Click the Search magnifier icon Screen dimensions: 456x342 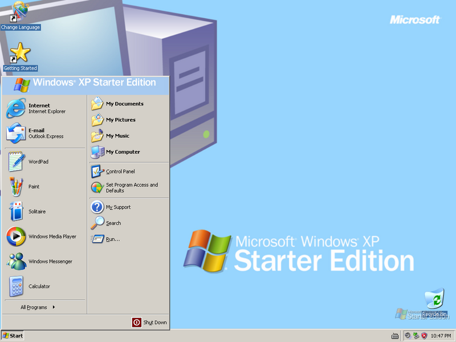coord(97,223)
